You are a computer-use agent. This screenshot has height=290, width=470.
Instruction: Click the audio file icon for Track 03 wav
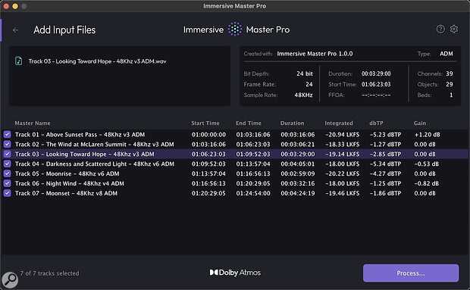click(x=19, y=61)
